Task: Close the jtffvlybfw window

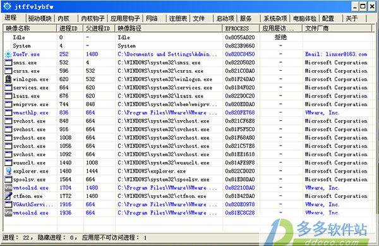Action: [x=371, y=6]
